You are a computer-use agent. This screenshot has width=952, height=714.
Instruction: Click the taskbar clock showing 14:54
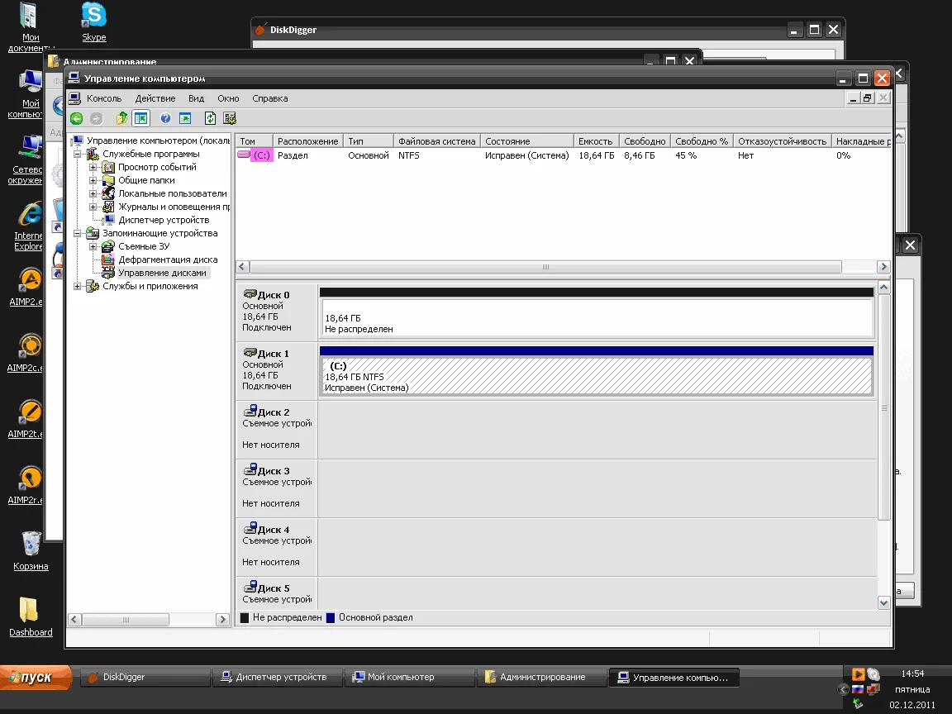pyautogui.click(x=912, y=674)
